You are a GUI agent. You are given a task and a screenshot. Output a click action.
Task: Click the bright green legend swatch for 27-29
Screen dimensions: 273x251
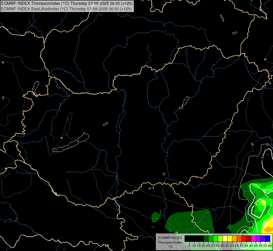coord(216,238)
